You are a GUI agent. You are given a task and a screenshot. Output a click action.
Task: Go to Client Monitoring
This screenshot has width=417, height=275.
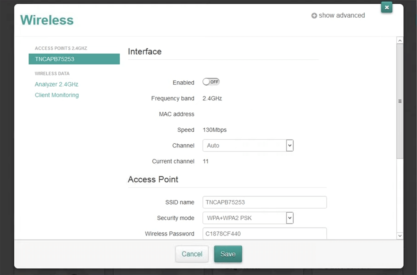57,95
